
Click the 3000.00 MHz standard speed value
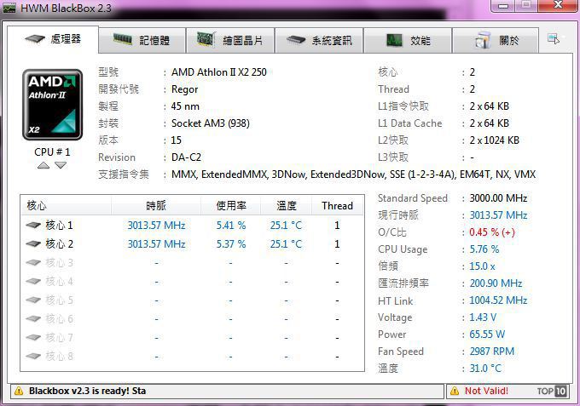498,198
